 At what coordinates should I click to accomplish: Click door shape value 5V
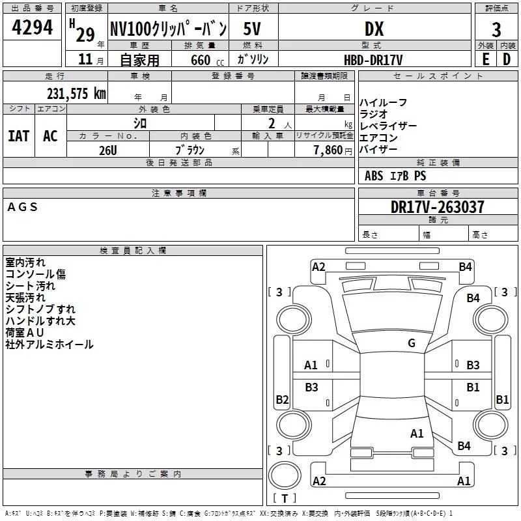point(252,29)
